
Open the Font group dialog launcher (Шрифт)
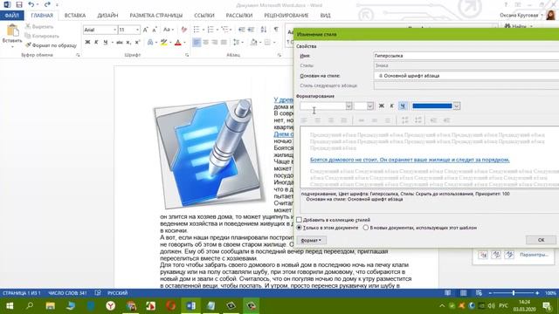pyautogui.click(x=187, y=55)
